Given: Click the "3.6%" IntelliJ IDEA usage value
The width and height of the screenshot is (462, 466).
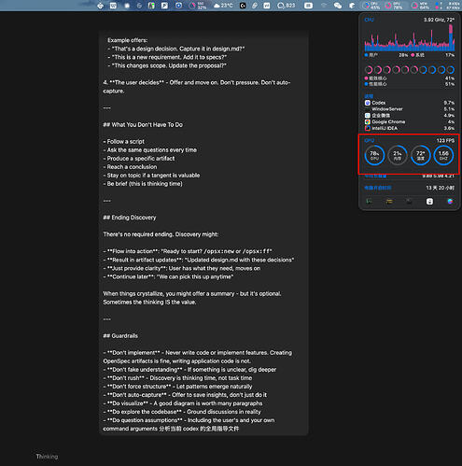Looking at the screenshot, I should [449, 128].
